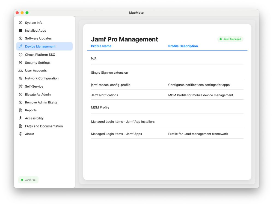Choose Elevate As Admin

pos(44,94)
